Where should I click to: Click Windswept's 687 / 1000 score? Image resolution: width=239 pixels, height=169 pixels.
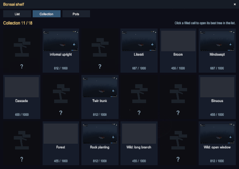[217, 68]
